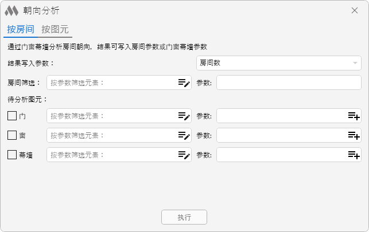Screen dimensions: 369x232
Task: Switch to the 按图元 tab
Action: pos(55,30)
